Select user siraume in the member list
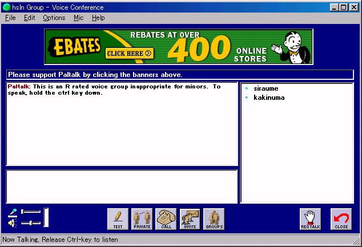This screenshot has width=362, height=247. [266, 88]
